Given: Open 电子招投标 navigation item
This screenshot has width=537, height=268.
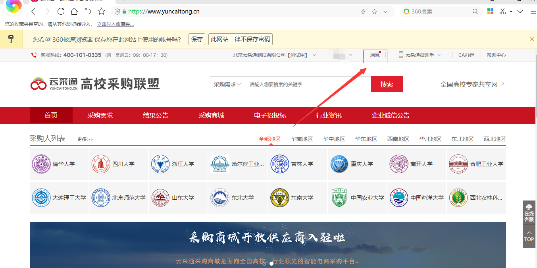Looking at the screenshot, I should [270, 115].
